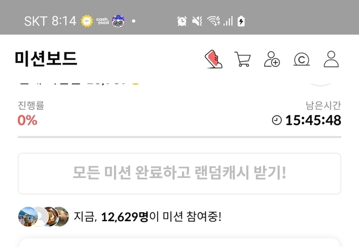The height and width of the screenshot is (247, 359).
Task: Tap the cash feed notification icon
Action: [102, 21]
